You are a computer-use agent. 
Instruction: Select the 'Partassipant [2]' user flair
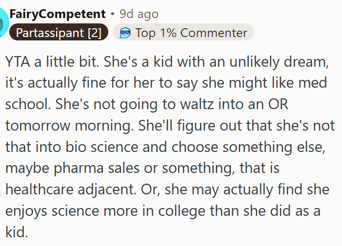tap(59, 33)
